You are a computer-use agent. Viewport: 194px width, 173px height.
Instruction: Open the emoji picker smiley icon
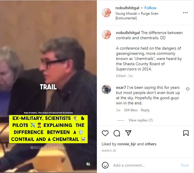pos(105,165)
